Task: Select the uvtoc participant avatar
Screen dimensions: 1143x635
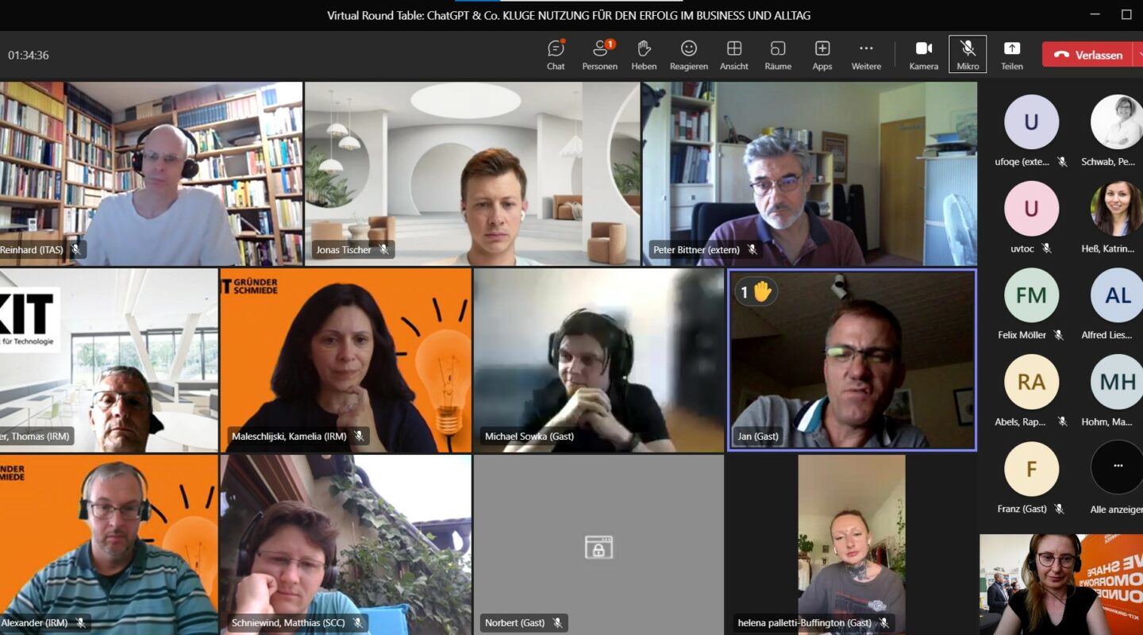Action: (x=1031, y=209)
